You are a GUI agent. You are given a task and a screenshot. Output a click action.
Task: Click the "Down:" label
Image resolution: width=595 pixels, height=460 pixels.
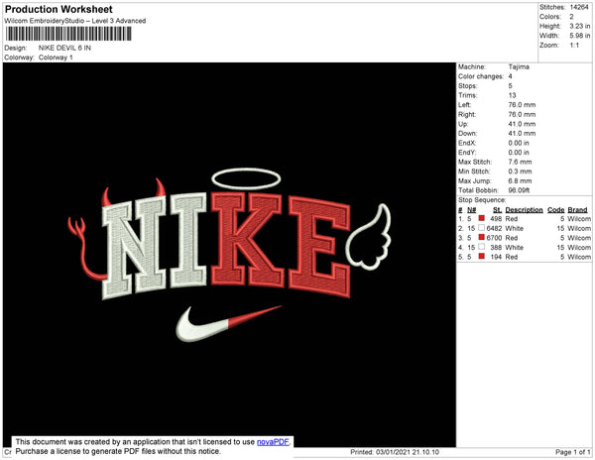pyautogui.click(x=467, y=134)
